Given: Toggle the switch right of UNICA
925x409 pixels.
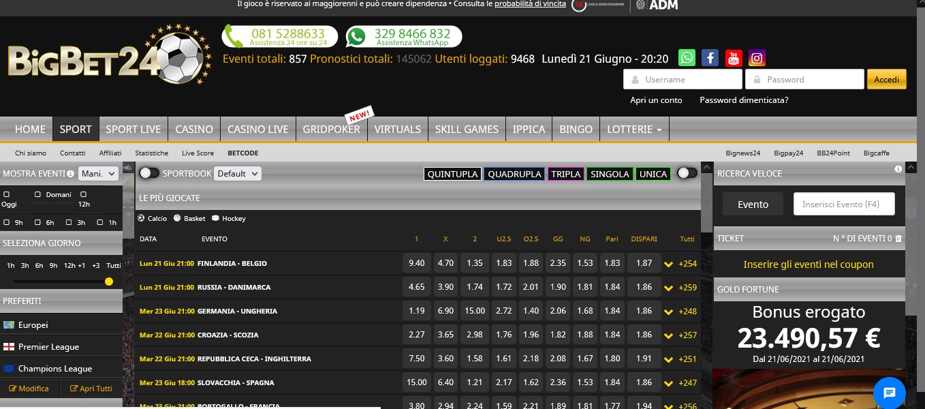Looking at the screenshot, I should pyautogui.click(x=687, y=173).
